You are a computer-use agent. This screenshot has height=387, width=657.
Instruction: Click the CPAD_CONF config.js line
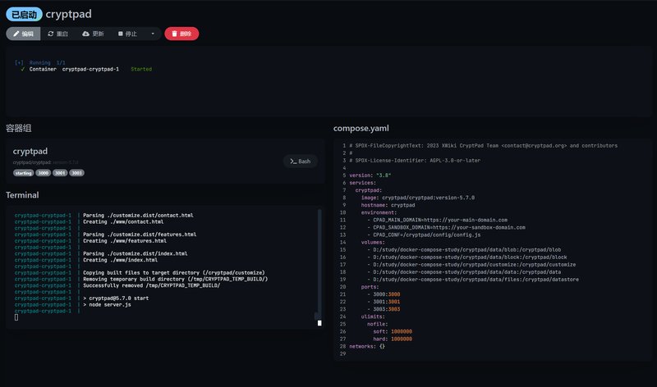point(424,234)
